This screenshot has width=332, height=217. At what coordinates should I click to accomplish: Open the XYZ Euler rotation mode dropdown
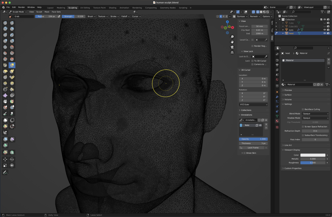[253, 104]
